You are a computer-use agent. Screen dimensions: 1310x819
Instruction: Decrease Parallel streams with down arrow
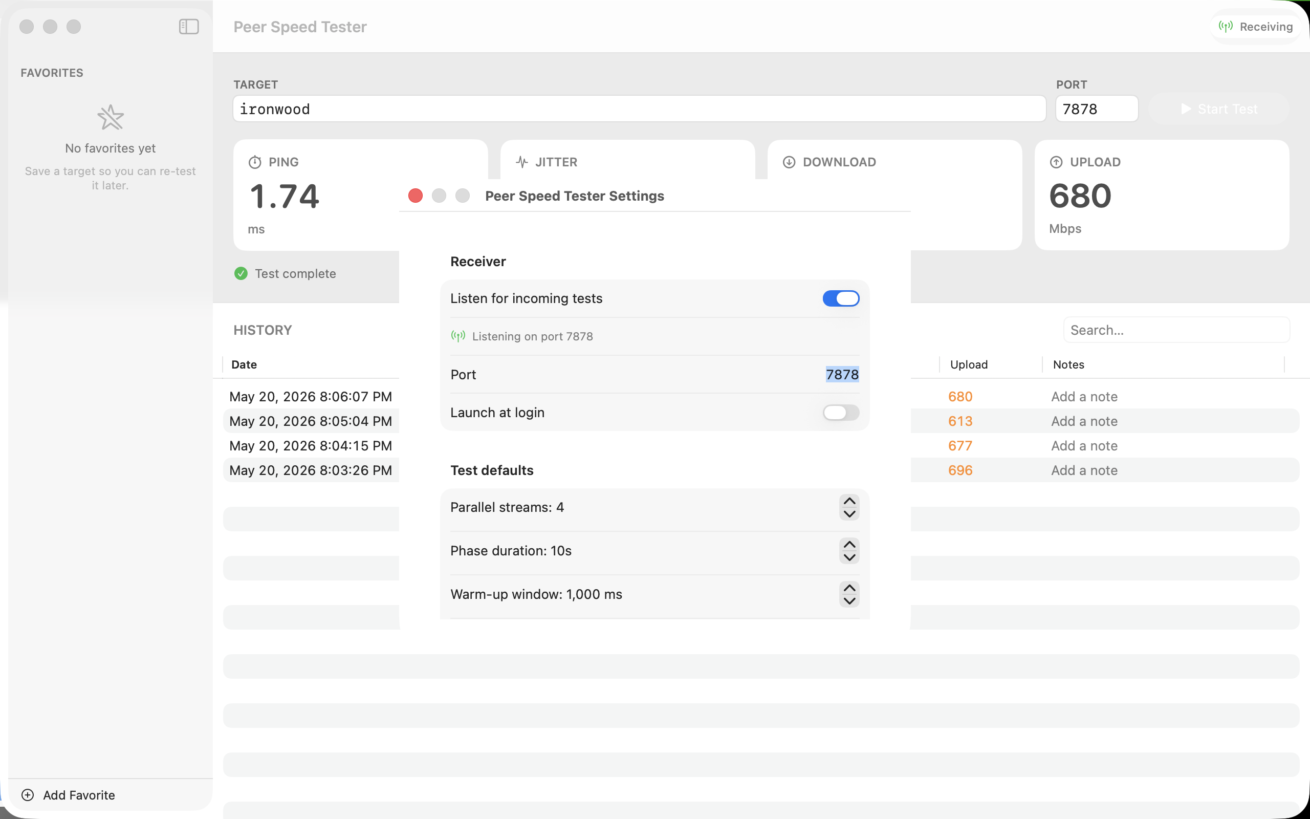[849, 514]
